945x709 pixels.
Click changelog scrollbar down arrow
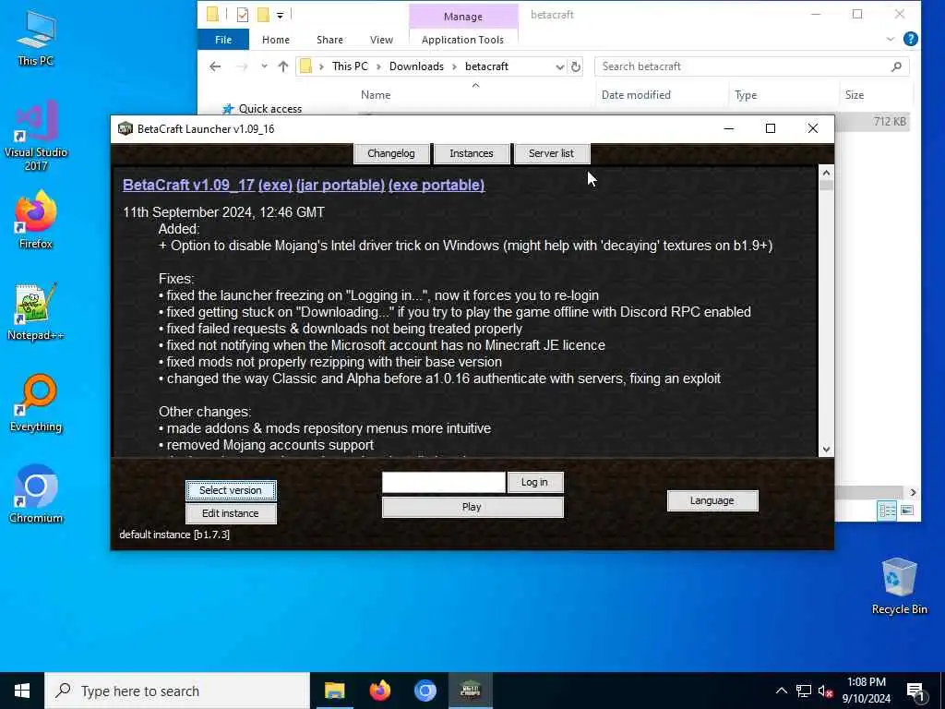tap(826, 450)
